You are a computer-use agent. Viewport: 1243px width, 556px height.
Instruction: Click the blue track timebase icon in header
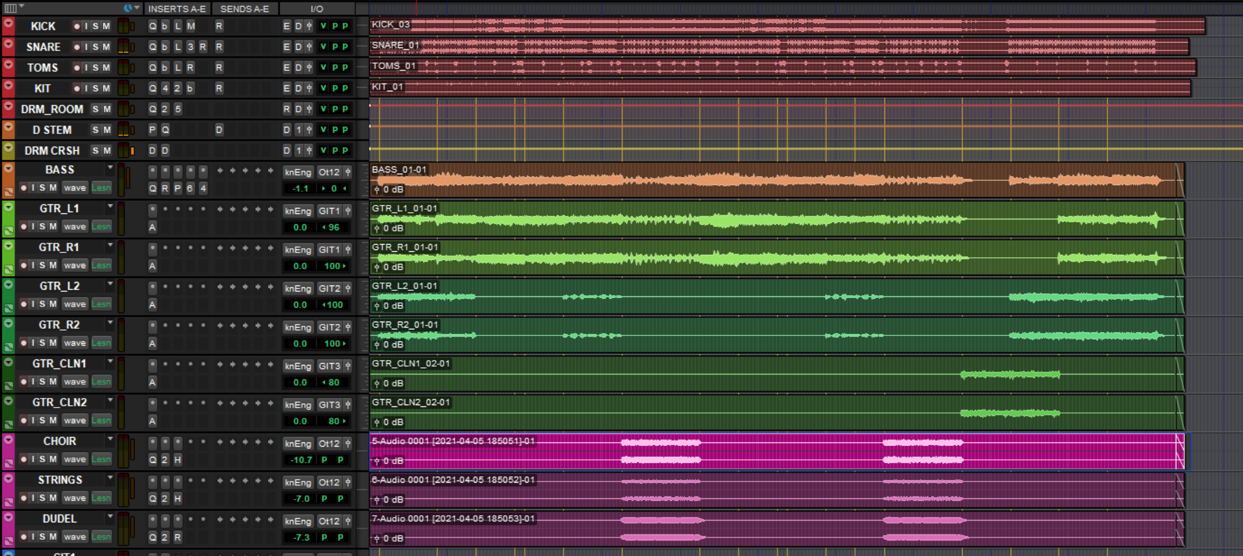click(x=127, y=8)
